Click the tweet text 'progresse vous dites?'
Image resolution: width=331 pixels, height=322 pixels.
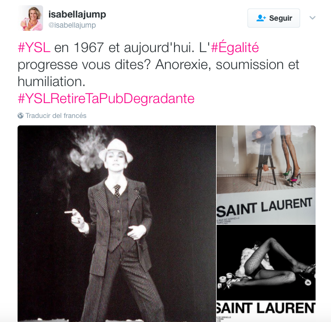[x=84, y=64]
